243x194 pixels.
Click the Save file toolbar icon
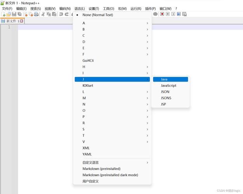coord(14,14)
